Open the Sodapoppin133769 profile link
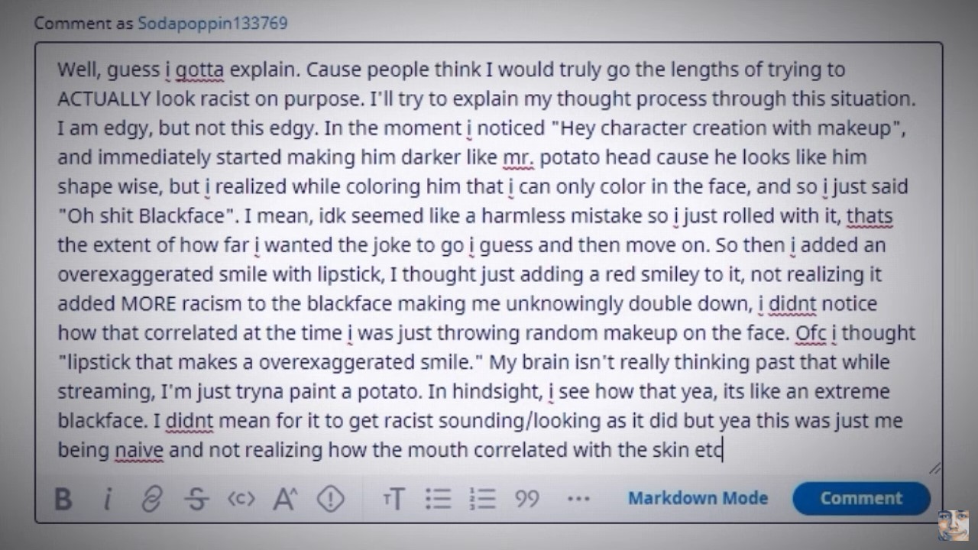Viewport: 978px width, 550px height. [x=212, y=23]
